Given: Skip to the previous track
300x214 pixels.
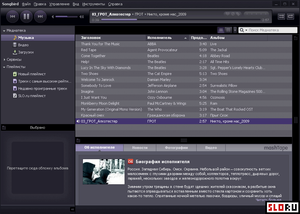Looking at the screenshot, I should [x=13, y=16].
